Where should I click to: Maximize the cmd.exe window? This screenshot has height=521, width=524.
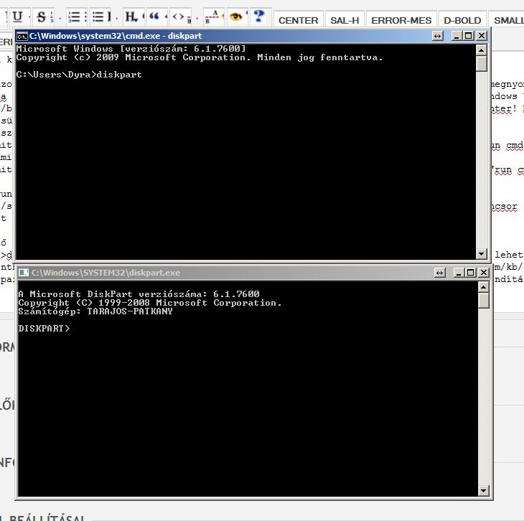coord(469,36)
